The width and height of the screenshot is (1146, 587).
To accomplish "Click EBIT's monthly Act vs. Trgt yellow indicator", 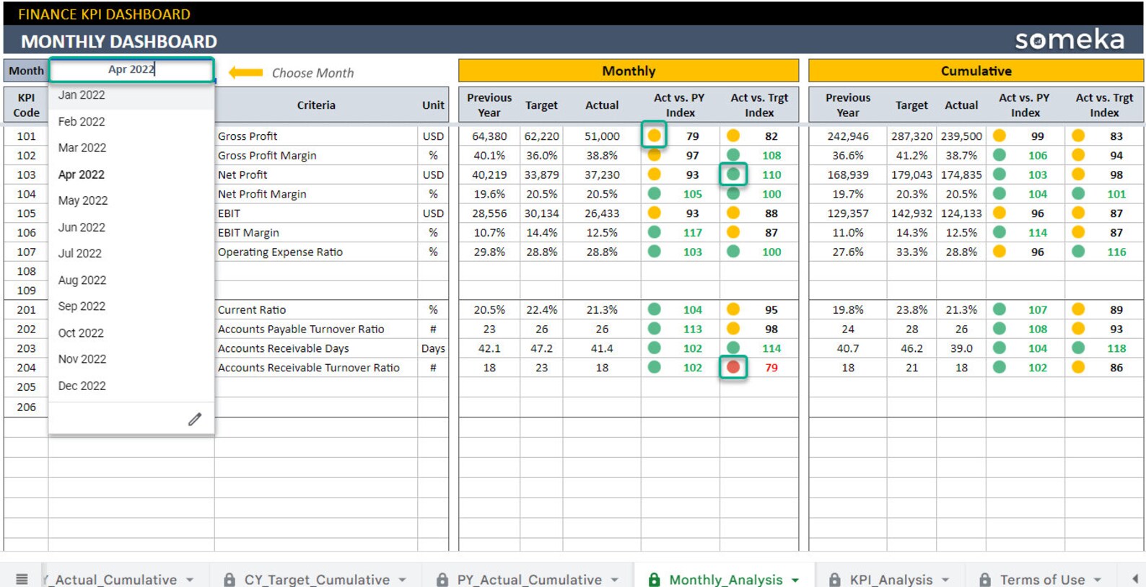I will click(x=733, y=213).
